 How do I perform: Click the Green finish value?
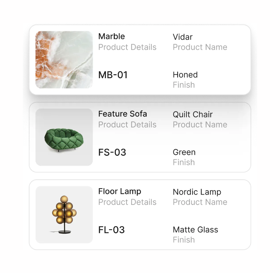[184, 152]
